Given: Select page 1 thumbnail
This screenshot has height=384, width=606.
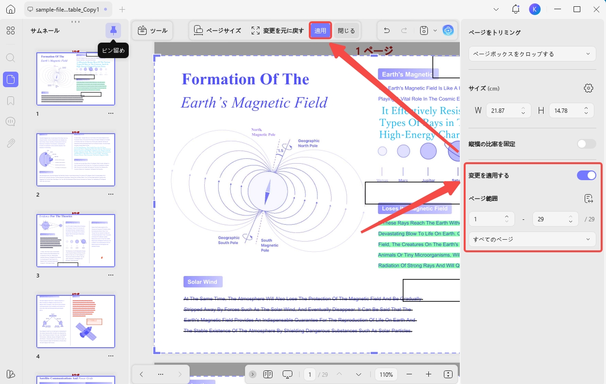Looking at the screenshot, I should coord(76,78).
